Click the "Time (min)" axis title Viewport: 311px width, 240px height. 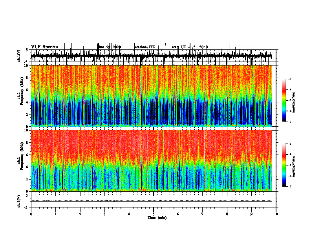[x=157, y=218]
